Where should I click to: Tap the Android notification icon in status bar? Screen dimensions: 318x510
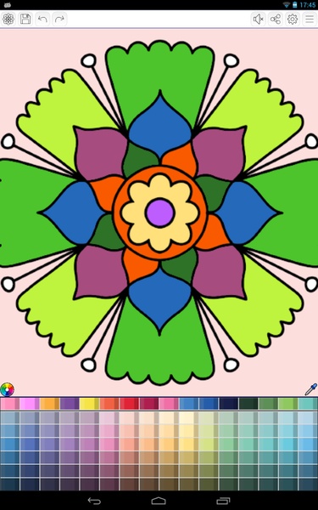coord(7,5)
